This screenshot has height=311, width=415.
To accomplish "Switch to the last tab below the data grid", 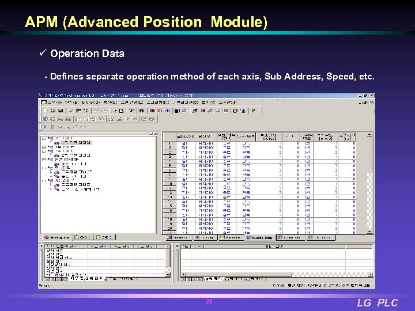I will (321, 238).
